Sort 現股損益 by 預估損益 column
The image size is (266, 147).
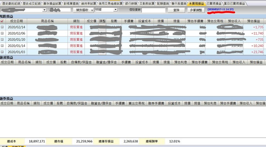253,21
